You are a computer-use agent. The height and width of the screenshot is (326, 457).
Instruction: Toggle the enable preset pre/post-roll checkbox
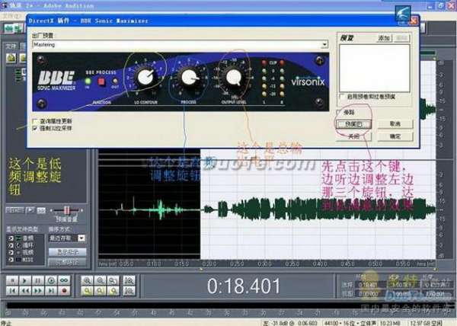(343, 97)
